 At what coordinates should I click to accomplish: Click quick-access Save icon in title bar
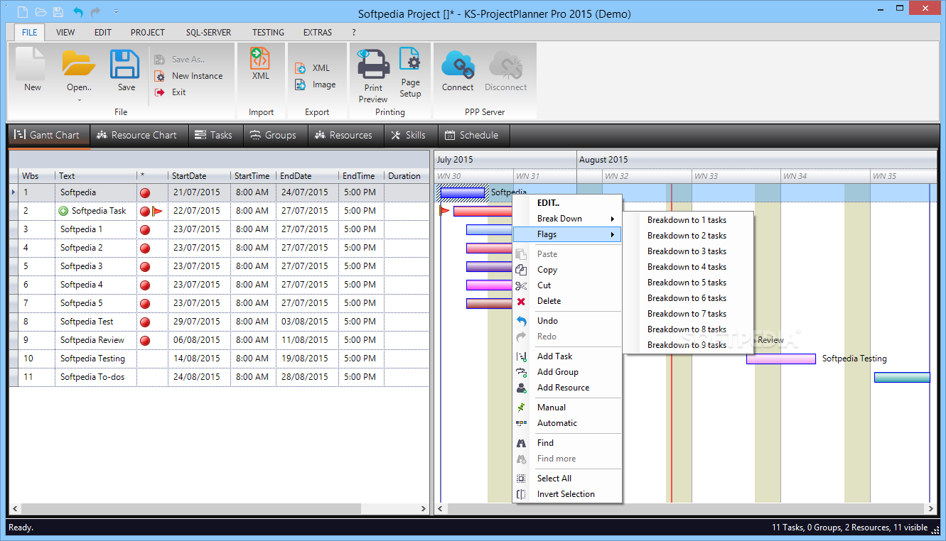tap(58, 12)
